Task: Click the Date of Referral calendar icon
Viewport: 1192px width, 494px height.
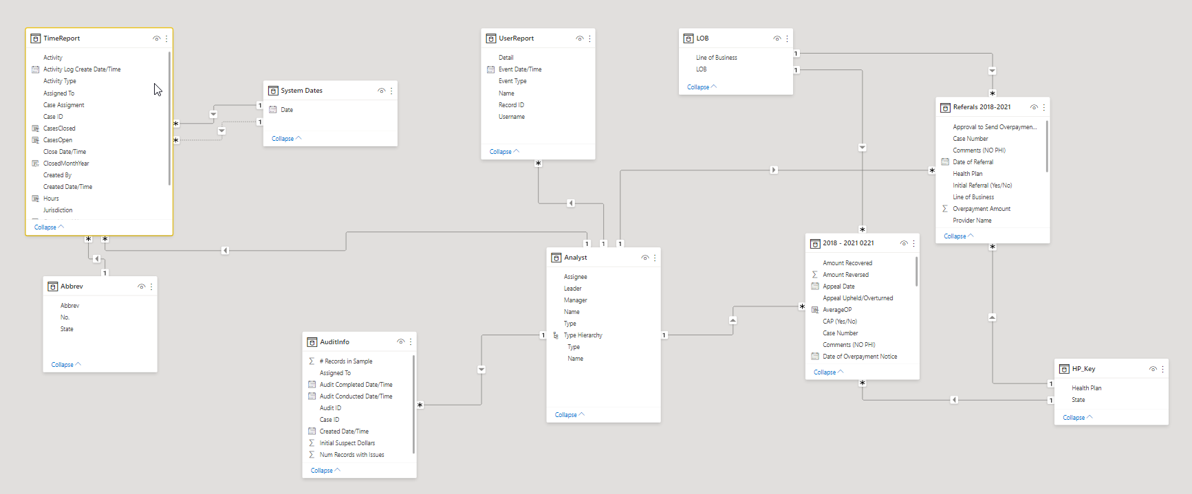Action: point(945,162)
